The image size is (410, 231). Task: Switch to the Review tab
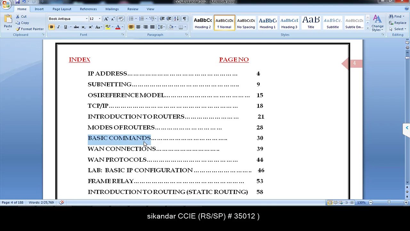(133, 9)
